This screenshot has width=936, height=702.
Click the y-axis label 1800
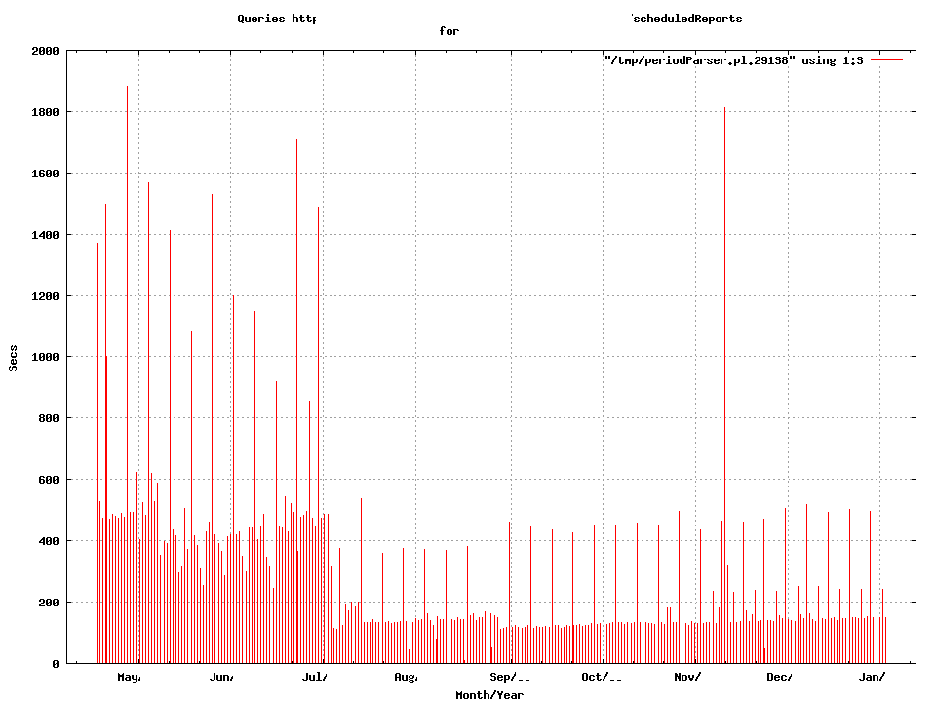(x=45, y=112)
